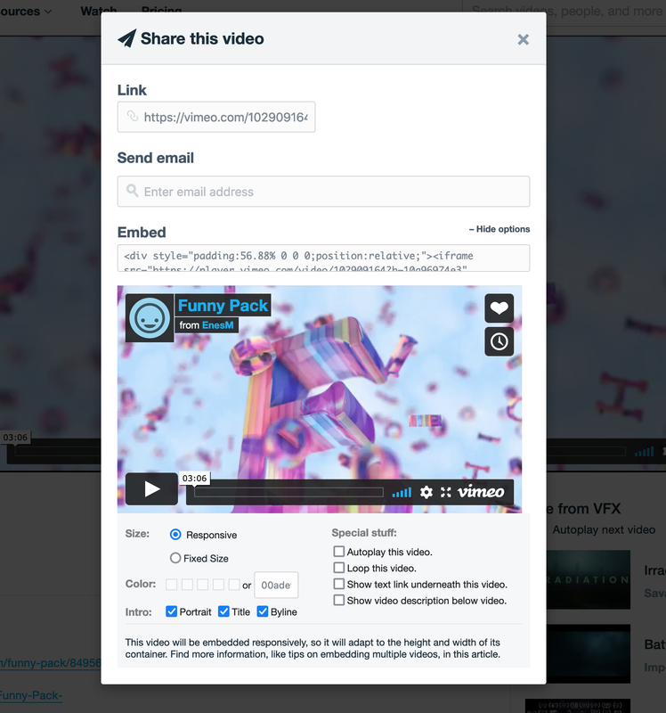Enable Loop this video
This screenshot has width=666, height=713.
point(339,568)
